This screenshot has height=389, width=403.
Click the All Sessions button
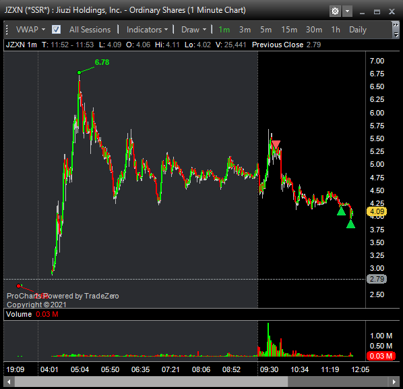pyautogui.click(x=90, y=30)
